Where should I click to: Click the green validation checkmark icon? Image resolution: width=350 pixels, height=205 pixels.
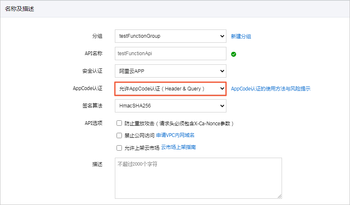[233, 54]
